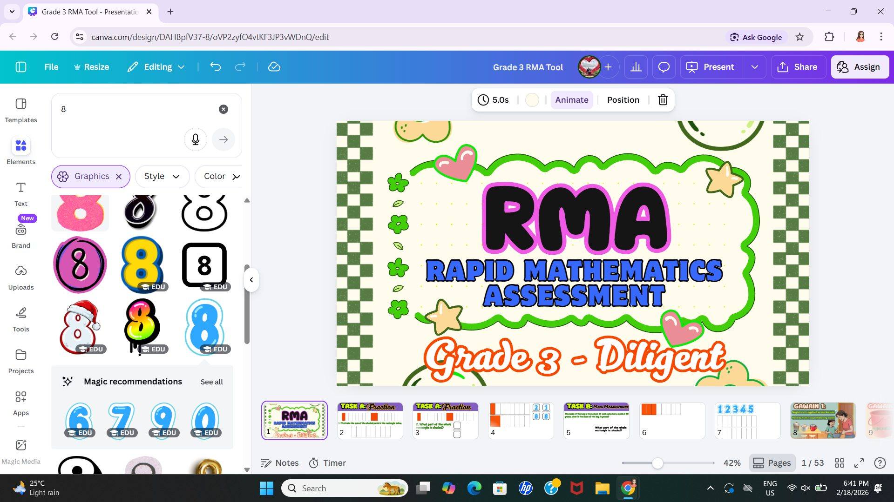Open the Animate tab

coord(572,99)
